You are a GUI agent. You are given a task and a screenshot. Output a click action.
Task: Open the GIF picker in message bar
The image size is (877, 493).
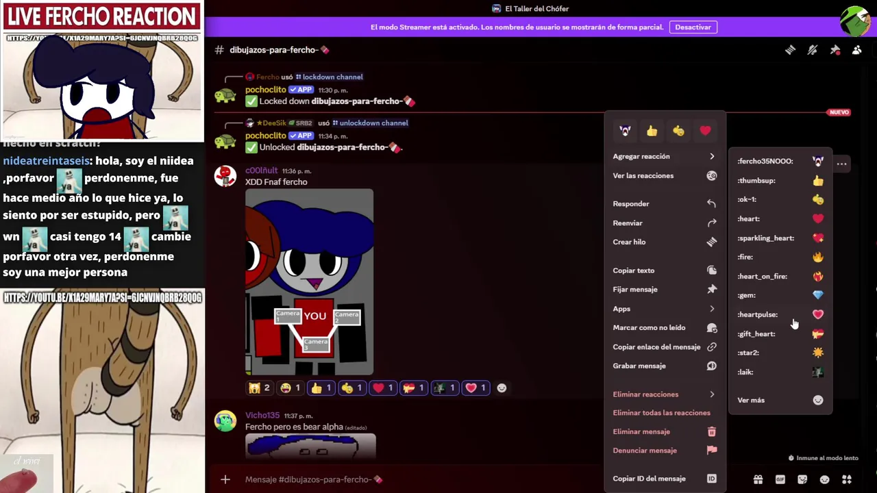780,479
